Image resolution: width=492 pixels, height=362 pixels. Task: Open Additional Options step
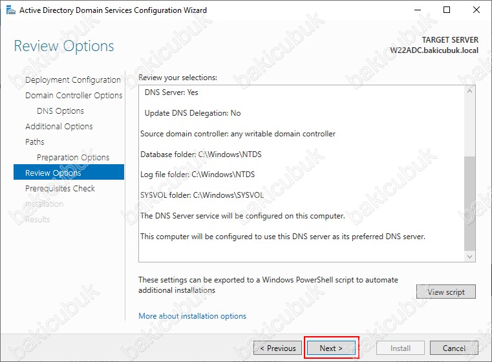click(59, 127)
